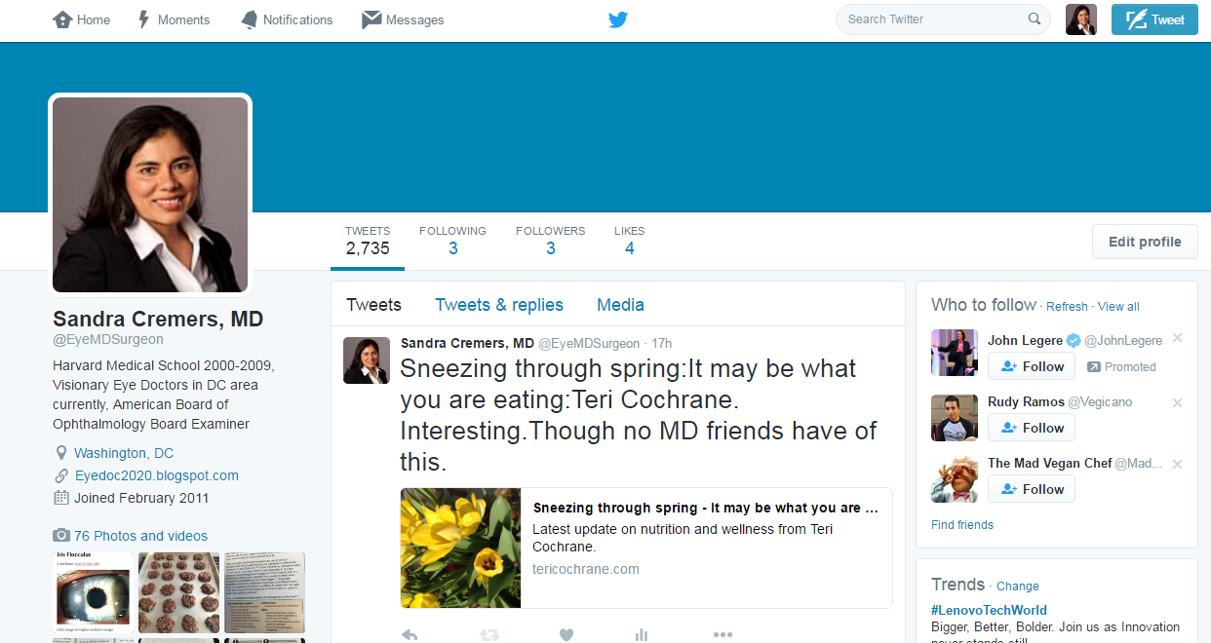Click the Washington, DC location link
Screen dimensions: 1211x643
pyautogui.click(x=124, y=453)
